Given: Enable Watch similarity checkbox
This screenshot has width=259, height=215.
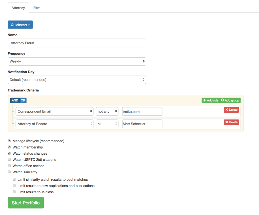Looking at the screenshot, I should tap(9, 172).
